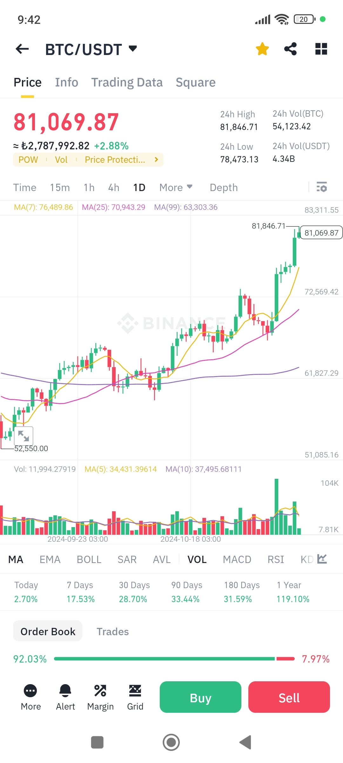Image resolution: width=343 pixels, height=763 pixels.
Task: Tap the back arrow to exit chart
Action: click(22, 49)
